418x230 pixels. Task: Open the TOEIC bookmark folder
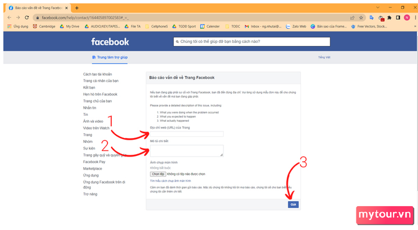[233, 26]
